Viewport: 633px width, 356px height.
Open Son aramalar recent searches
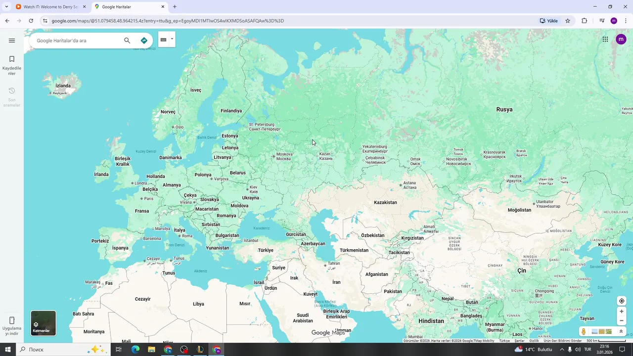point(12,97)
